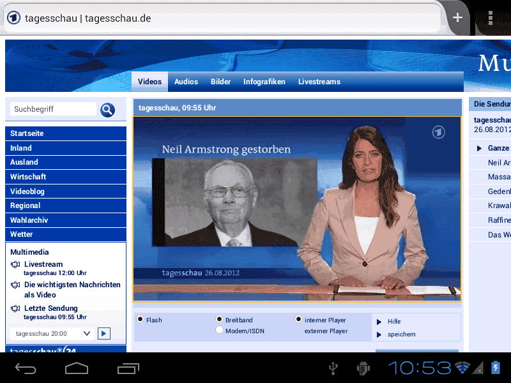The width and height of the screenshot is (511, 383).
Task: Click the Multimedia heading
Action: click(29, 252)
